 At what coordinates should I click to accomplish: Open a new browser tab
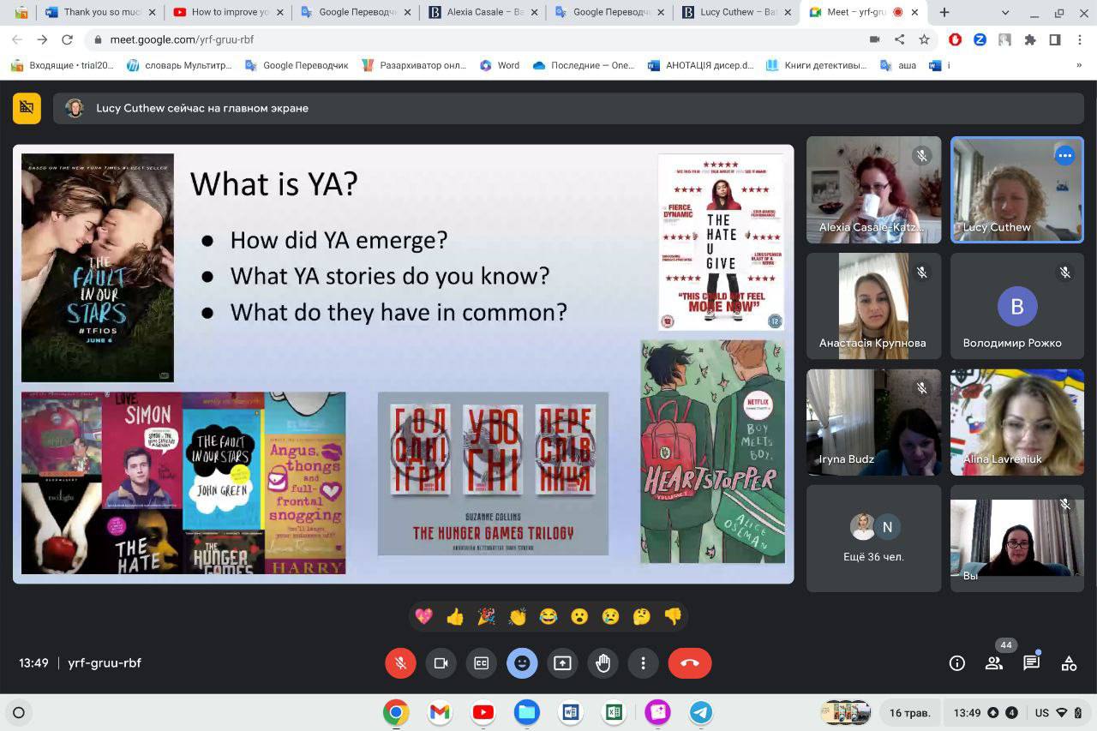tap(944, 13)
